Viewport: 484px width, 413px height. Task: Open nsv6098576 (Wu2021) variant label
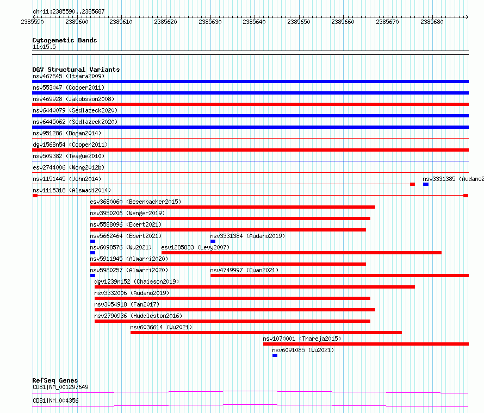(121, 247)
